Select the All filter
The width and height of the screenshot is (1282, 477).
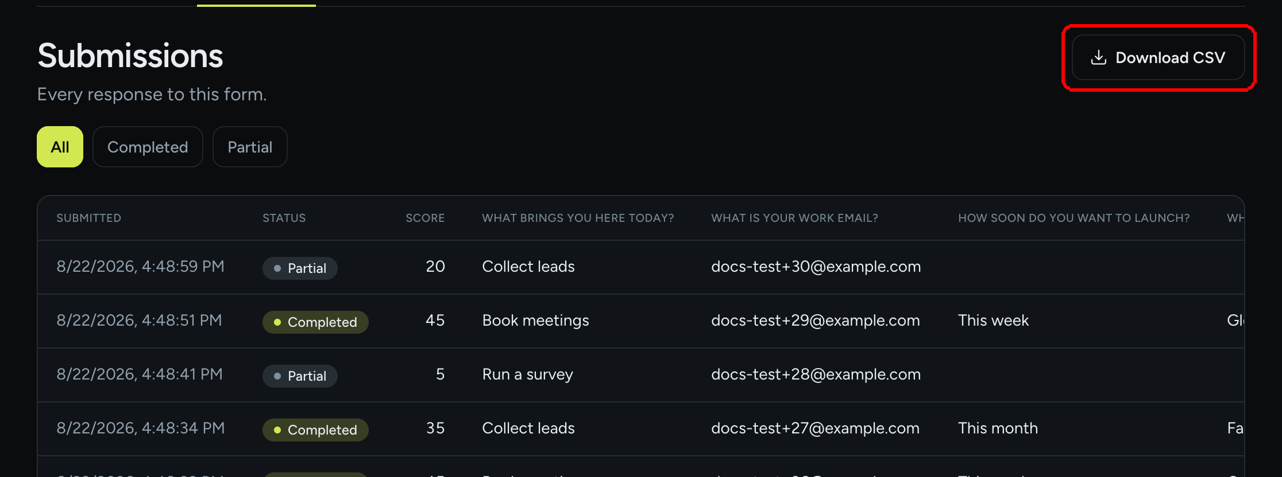60,147
